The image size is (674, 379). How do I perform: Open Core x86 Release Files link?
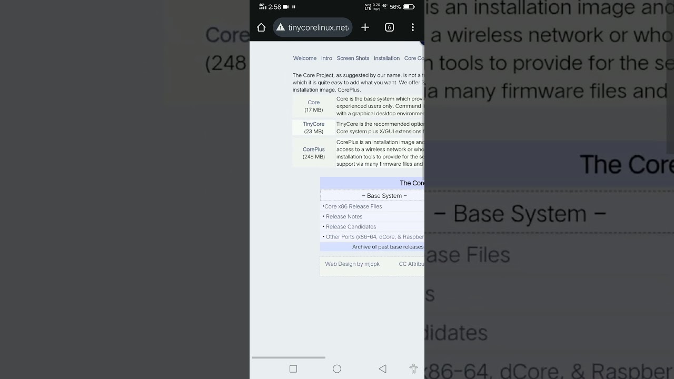pyautogui.click(x=353, y=206)
